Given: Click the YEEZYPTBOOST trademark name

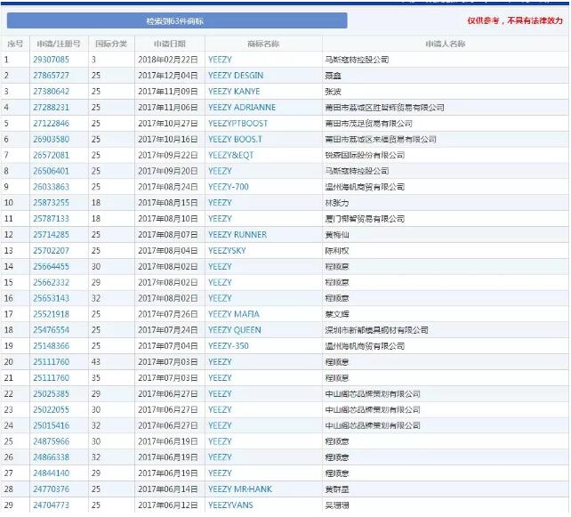Looking at the screenshot, I should 237,124.
